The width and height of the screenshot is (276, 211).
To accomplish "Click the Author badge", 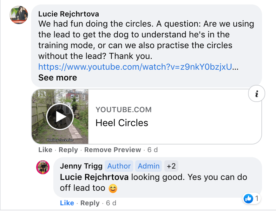I will click(x=119, y=166).
